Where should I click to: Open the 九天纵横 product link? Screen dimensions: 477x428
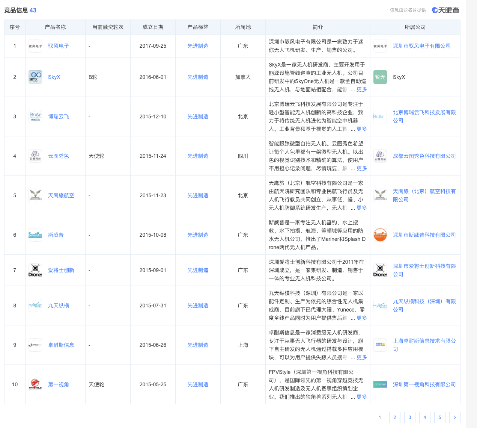[59, 305]
